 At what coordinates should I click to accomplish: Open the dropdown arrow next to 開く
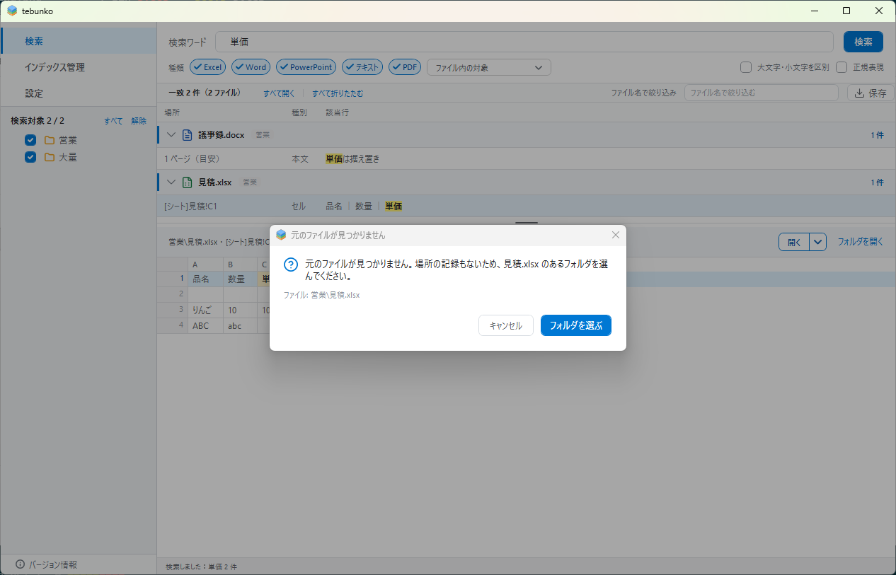[818, 242]
